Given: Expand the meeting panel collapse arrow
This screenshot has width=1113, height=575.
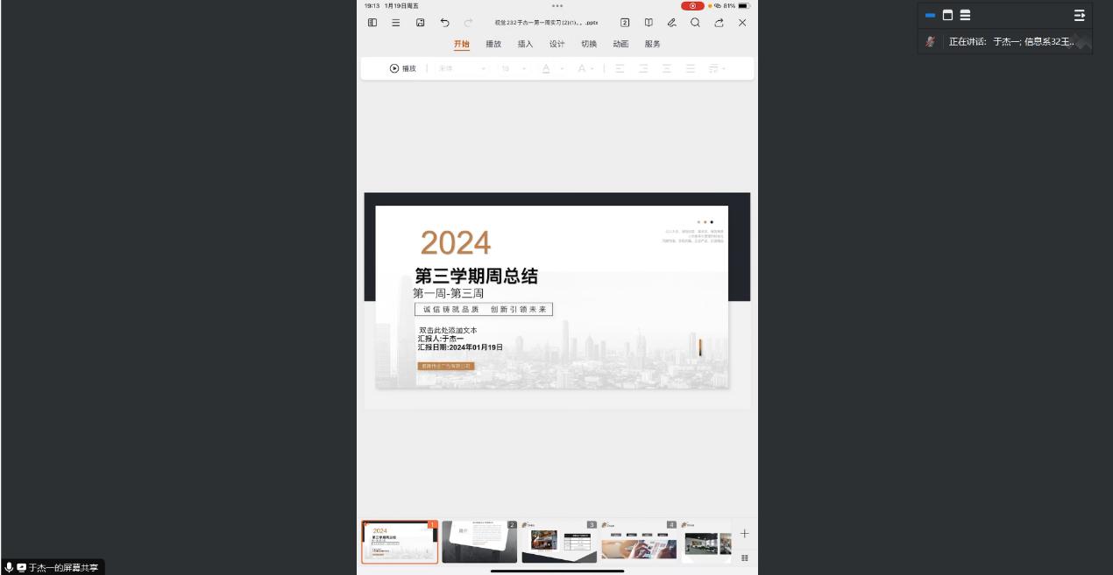Looking at the screenshot, I should click(x=1079, y=15).
